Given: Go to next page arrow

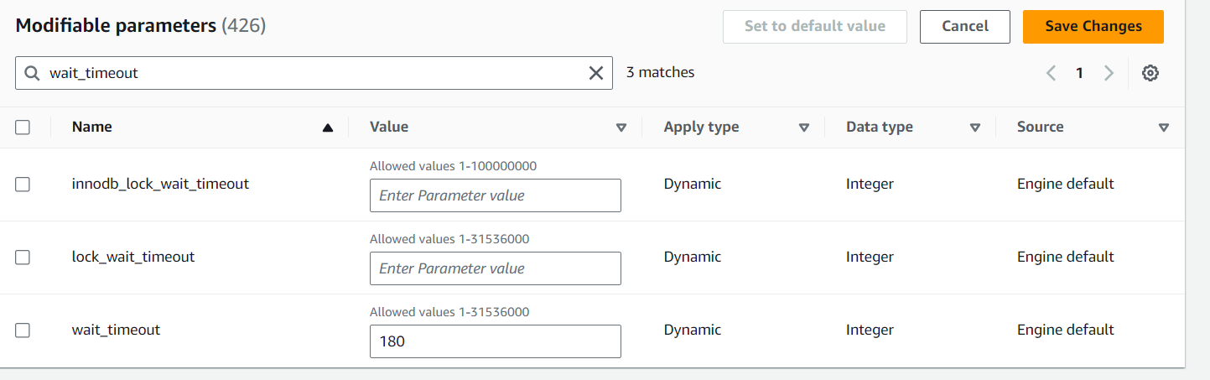Looking at the screenshot, I should tap(1109, 73).
